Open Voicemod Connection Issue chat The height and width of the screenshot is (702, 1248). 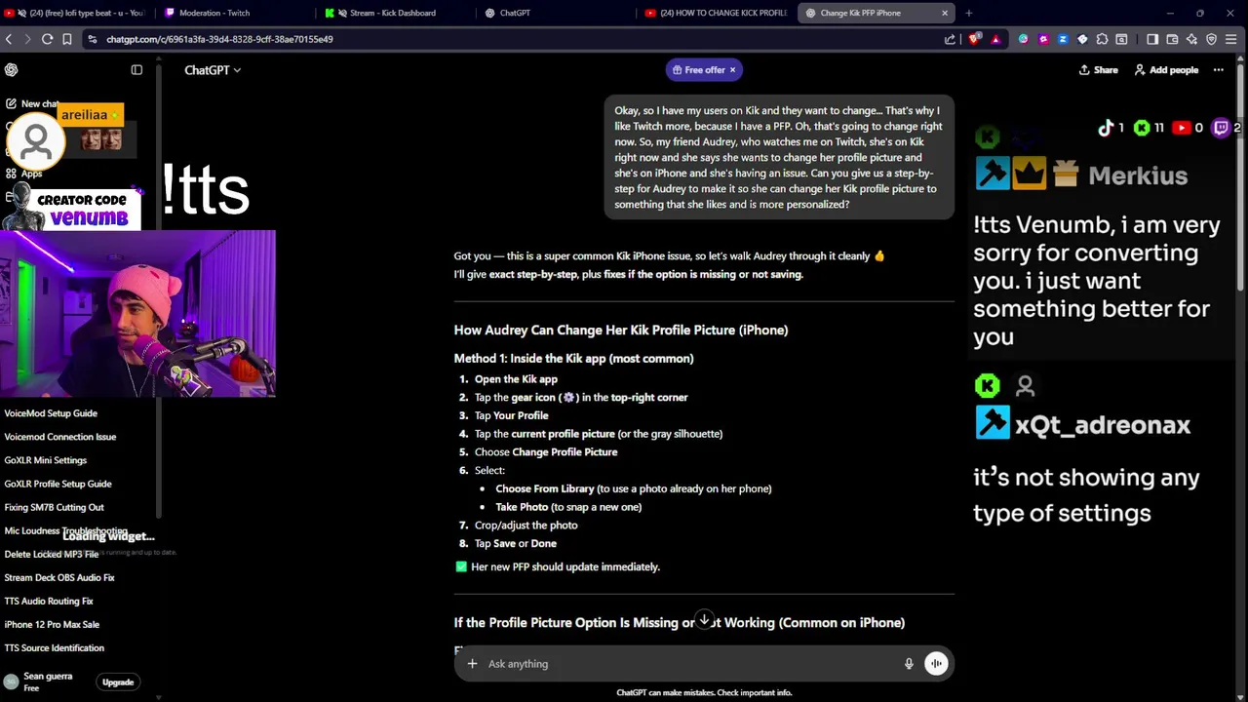point(59,437)
